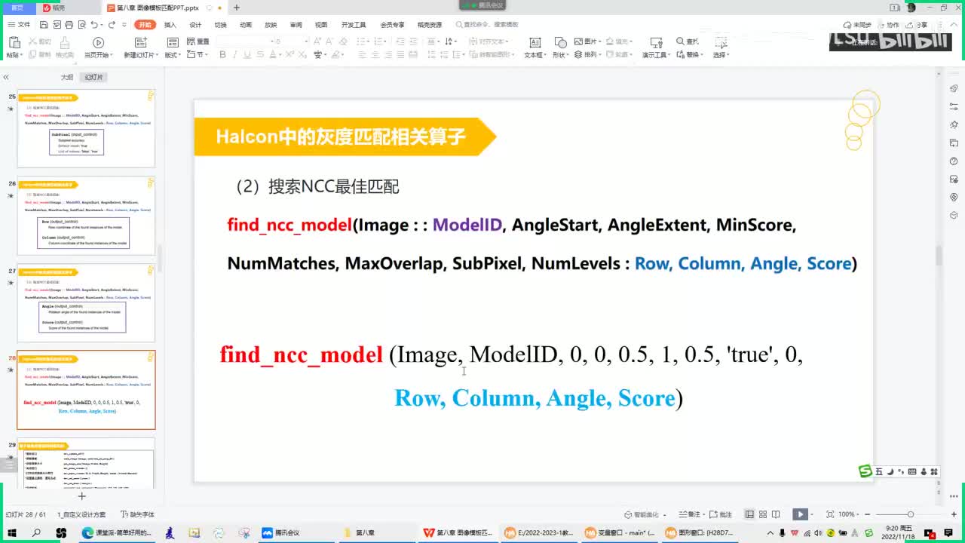Click the Replace icon in ribbon
Viewport: 965px width, 543px height.
tap(681, 54)
